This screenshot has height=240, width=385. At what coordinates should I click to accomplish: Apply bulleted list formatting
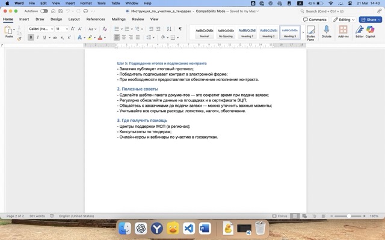tap(118, 29)
